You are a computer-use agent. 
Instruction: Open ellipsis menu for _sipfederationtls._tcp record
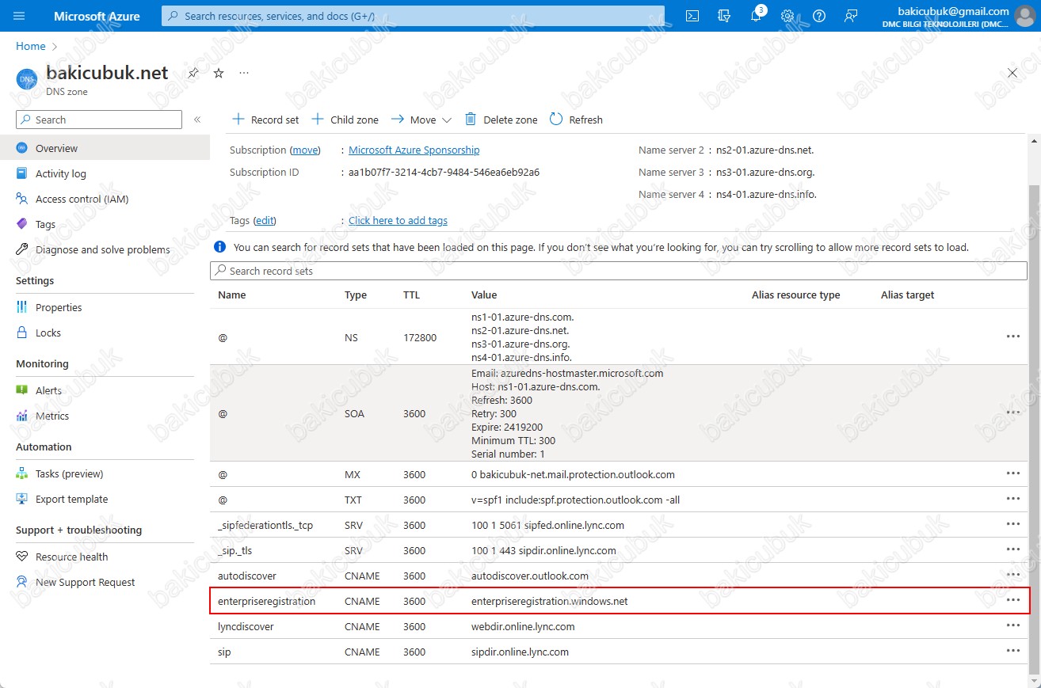click(x=1012, y=524)
